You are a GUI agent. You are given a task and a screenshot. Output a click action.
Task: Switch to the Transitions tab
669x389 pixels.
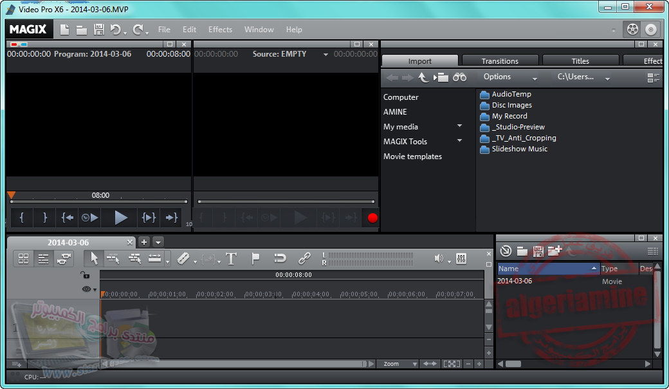pyautogui.click(x=500, y=61)
